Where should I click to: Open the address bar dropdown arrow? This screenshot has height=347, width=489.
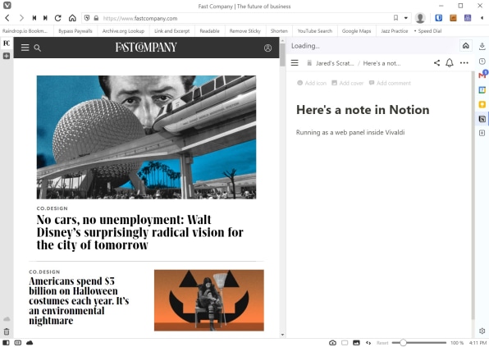(406, 18)
